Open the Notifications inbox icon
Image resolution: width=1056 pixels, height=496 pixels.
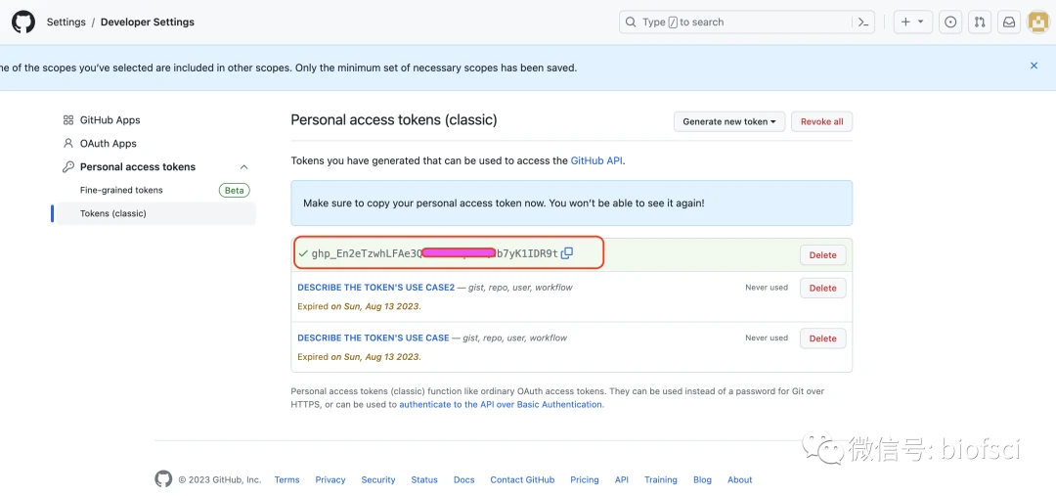point(1009,22)
